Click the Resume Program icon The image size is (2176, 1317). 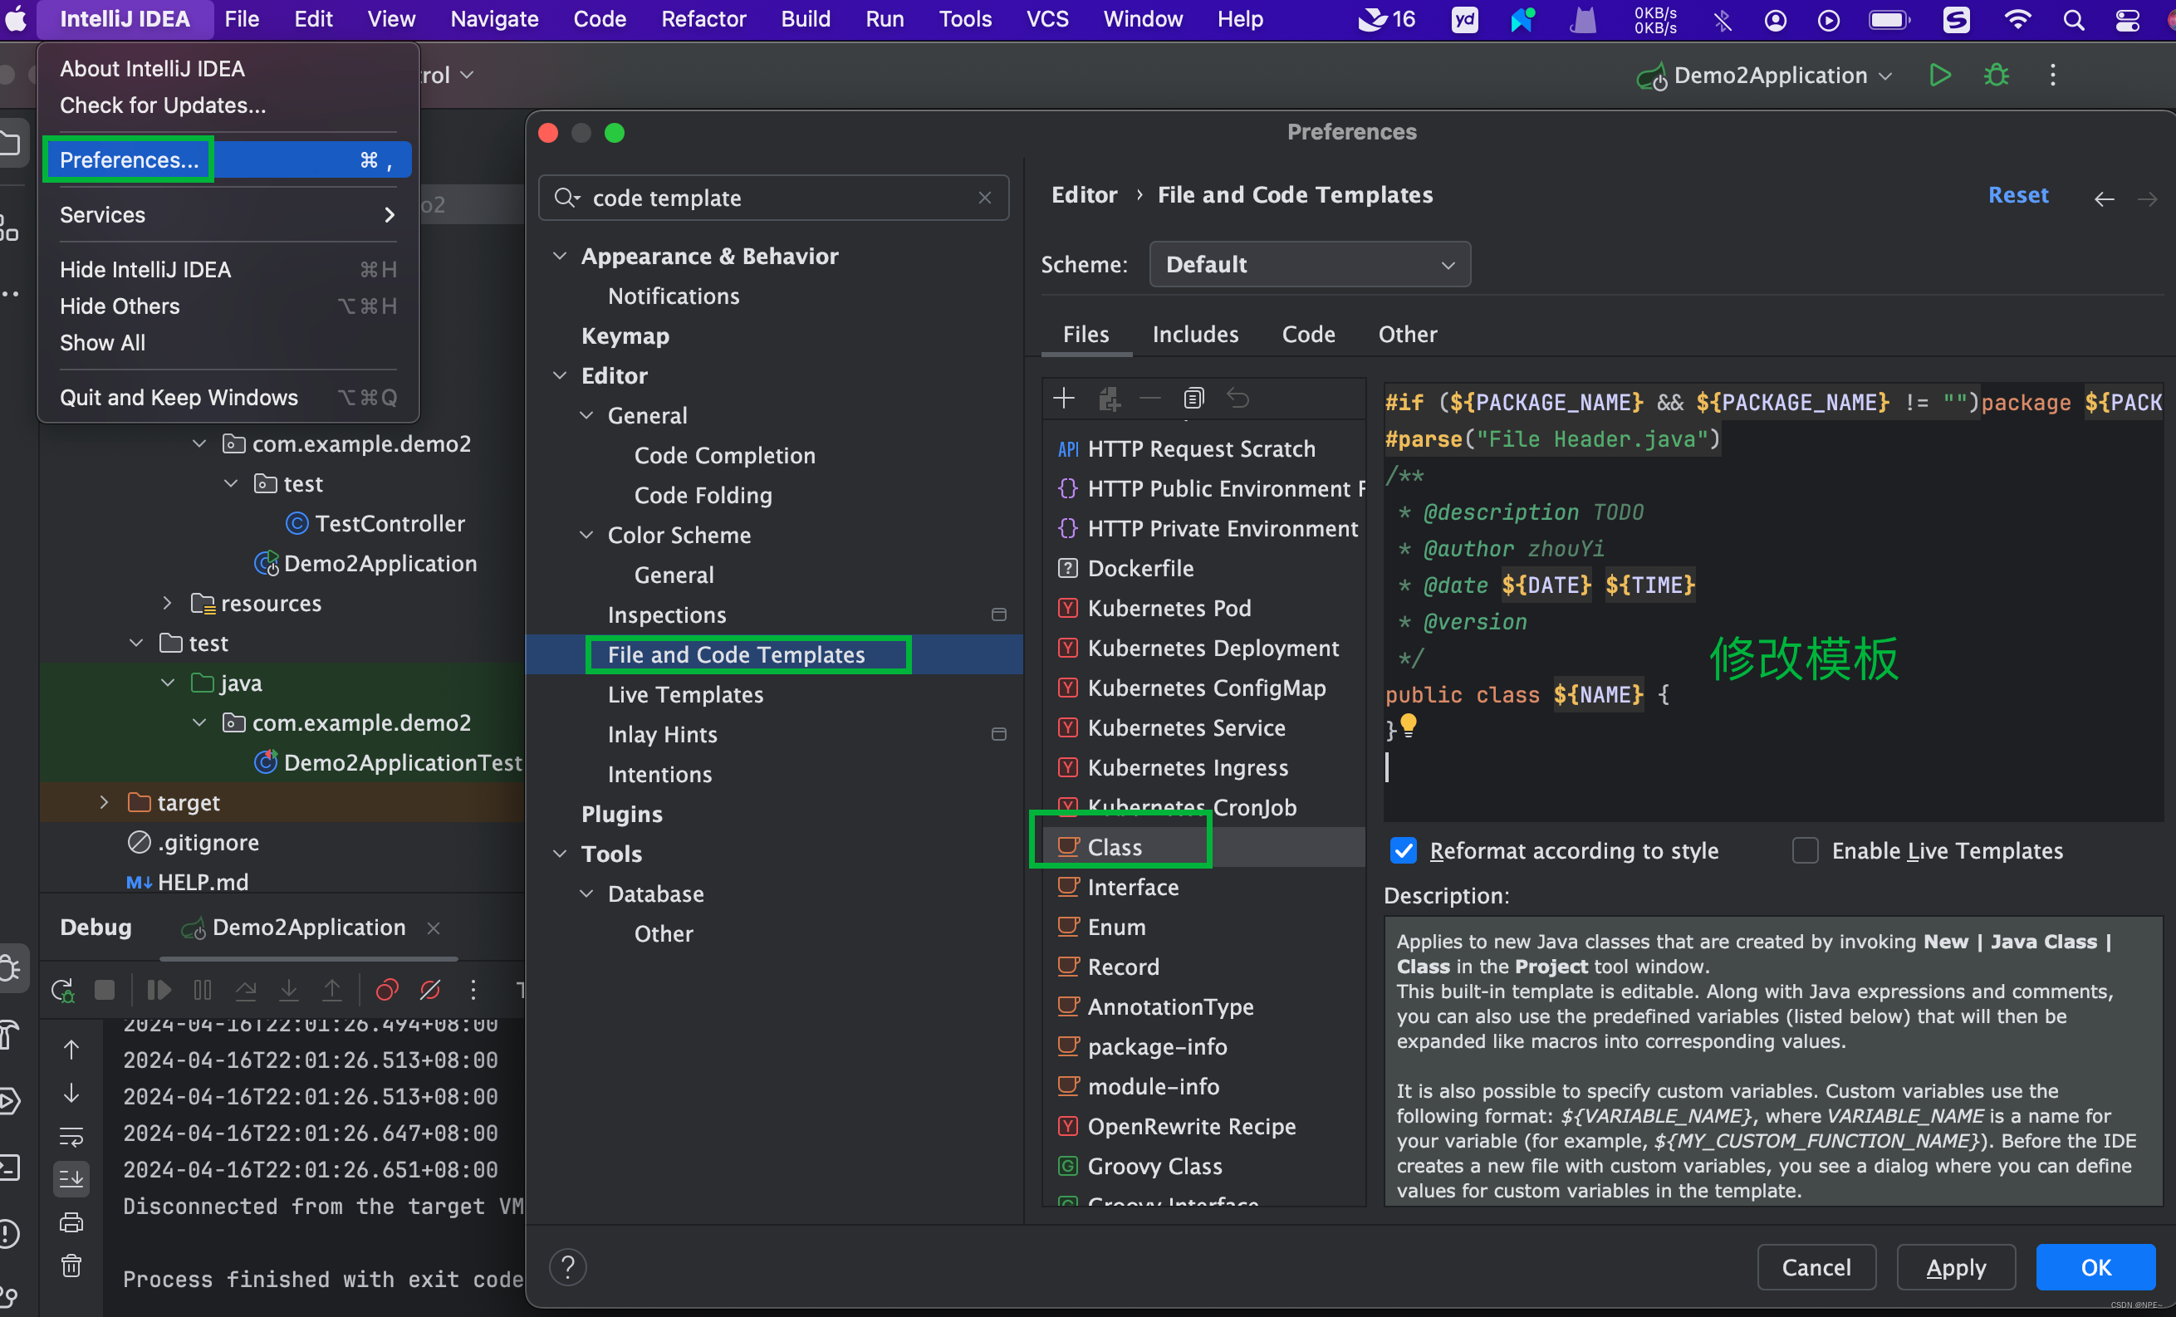click(x=159, y=990)
